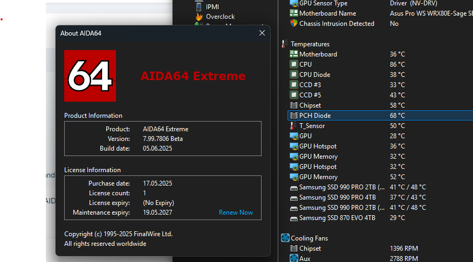This screenshot has height=262, width=473.
Task: Close the About AIDA64 dialog
Action: pyautogui.click(x=262, y=33)
